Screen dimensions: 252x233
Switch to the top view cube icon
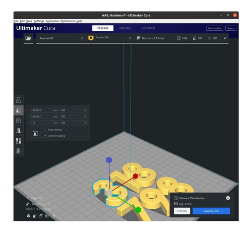pyautogui.click(x=41, y=216)
